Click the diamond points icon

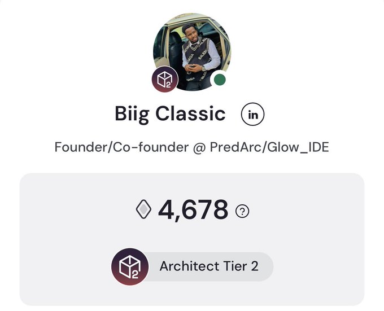144,209
